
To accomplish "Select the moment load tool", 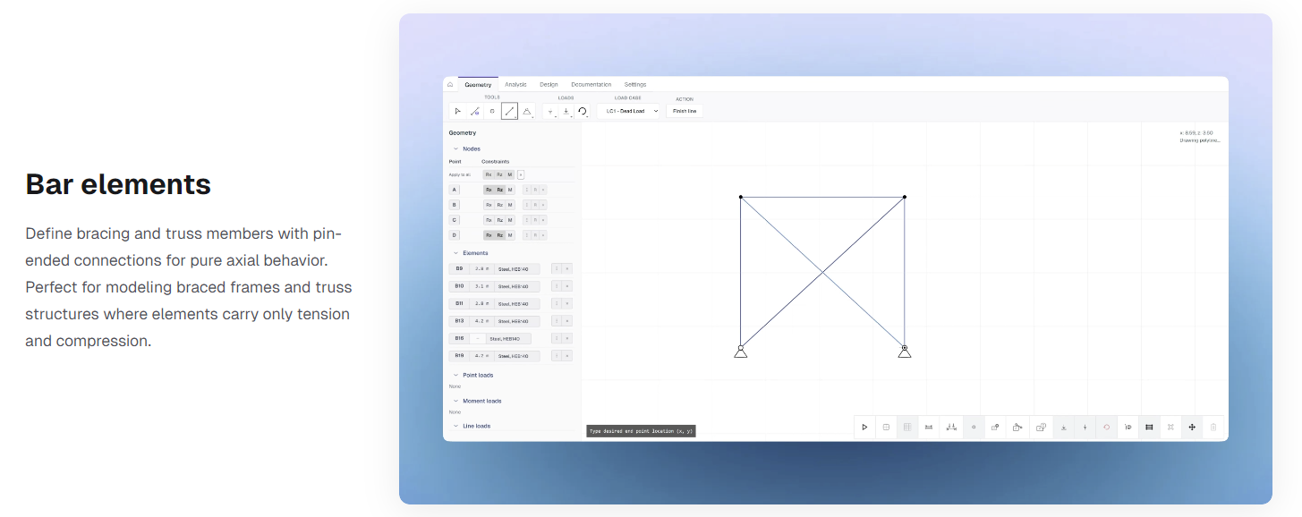I will (582, 111).
